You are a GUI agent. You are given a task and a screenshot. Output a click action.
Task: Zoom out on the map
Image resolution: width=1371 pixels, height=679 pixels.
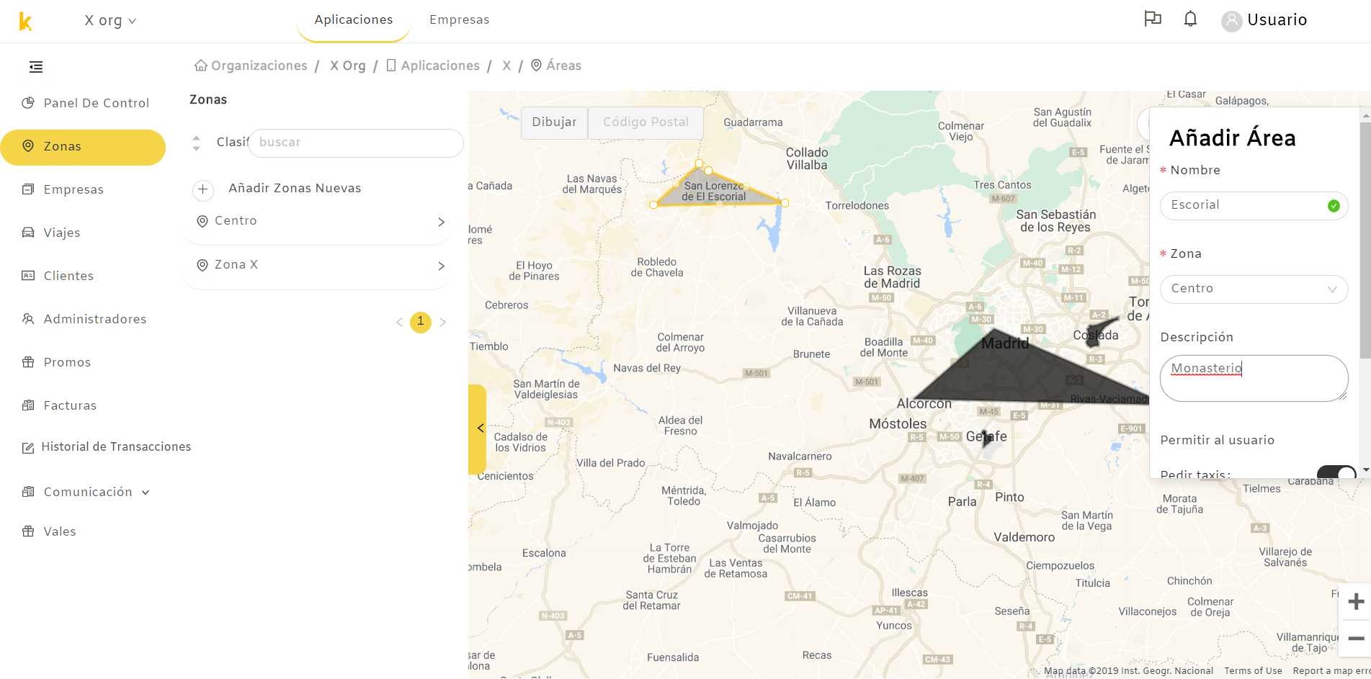[1356, 639]
